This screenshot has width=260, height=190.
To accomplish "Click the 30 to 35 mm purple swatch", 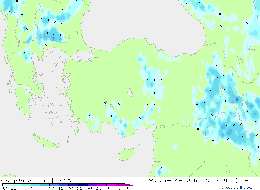I will [x=92, y=185].
